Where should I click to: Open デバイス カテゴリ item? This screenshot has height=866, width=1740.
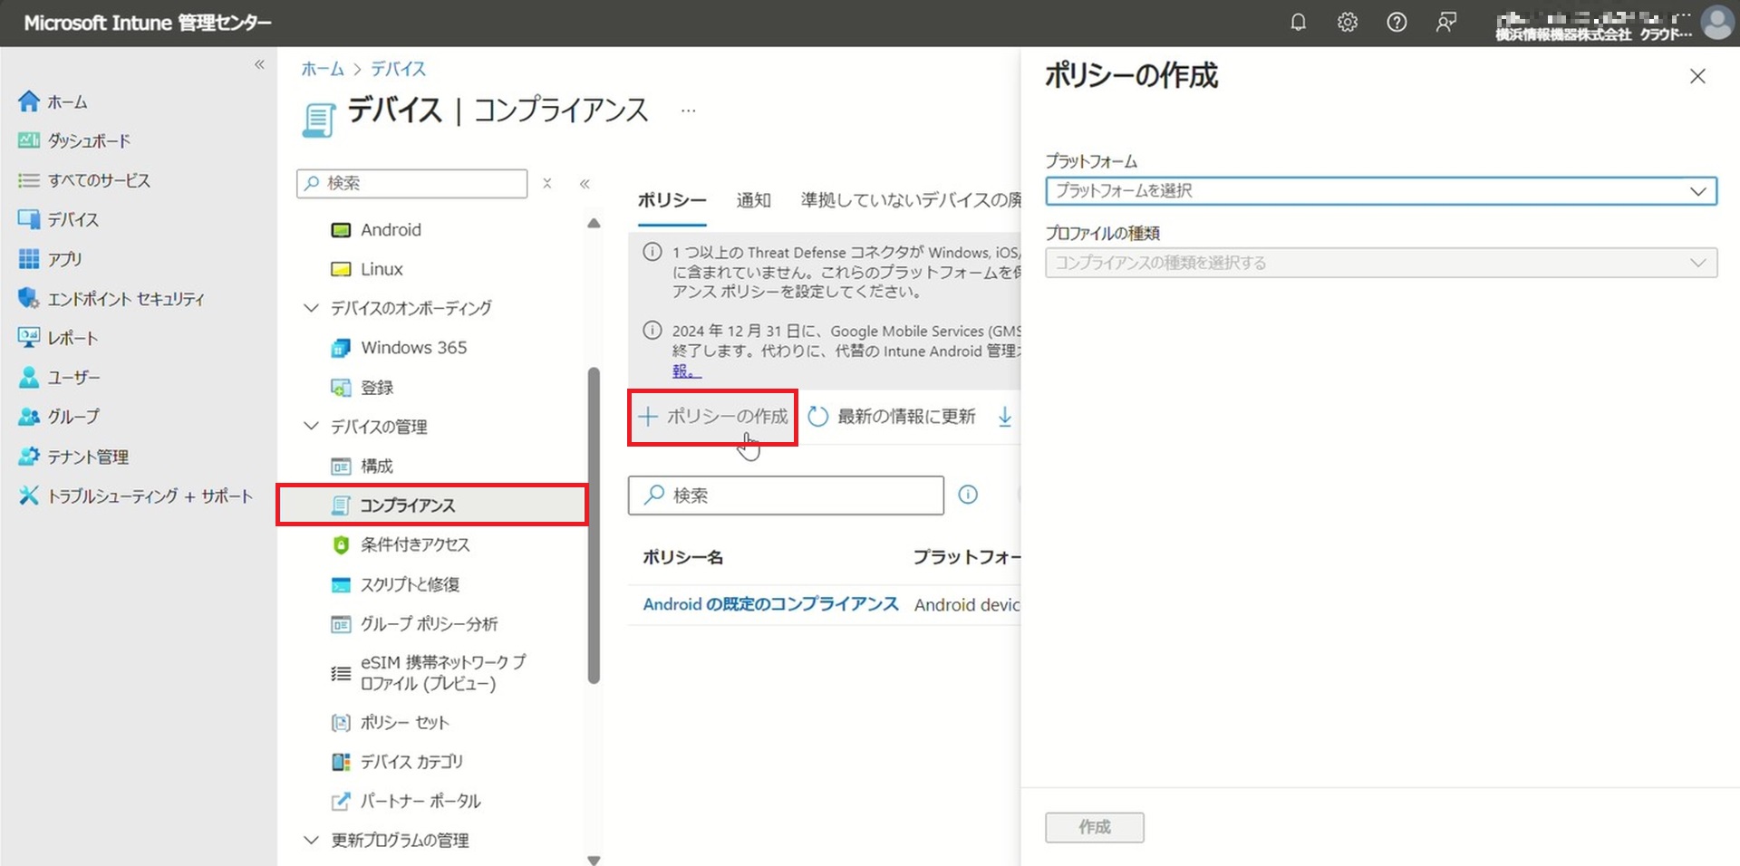397,762
